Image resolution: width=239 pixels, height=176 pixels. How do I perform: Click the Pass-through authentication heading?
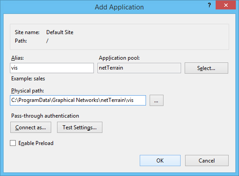click(45, 116)
